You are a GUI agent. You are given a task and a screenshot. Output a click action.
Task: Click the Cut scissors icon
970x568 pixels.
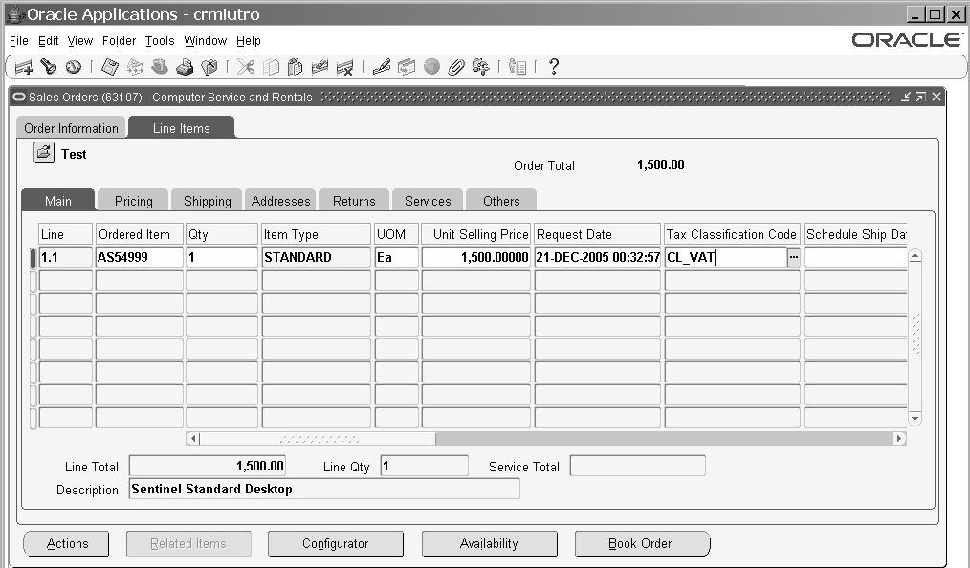(x=246, y=67)
